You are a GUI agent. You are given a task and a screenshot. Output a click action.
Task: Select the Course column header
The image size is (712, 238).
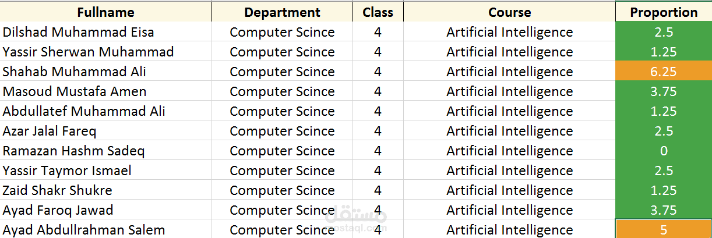coord(509,12)
